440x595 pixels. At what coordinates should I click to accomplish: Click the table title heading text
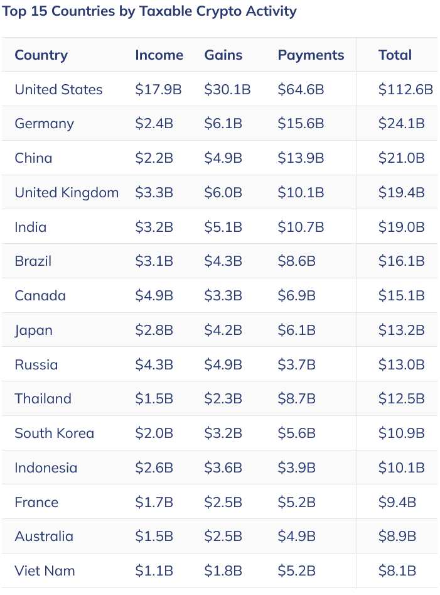point(149,11)
